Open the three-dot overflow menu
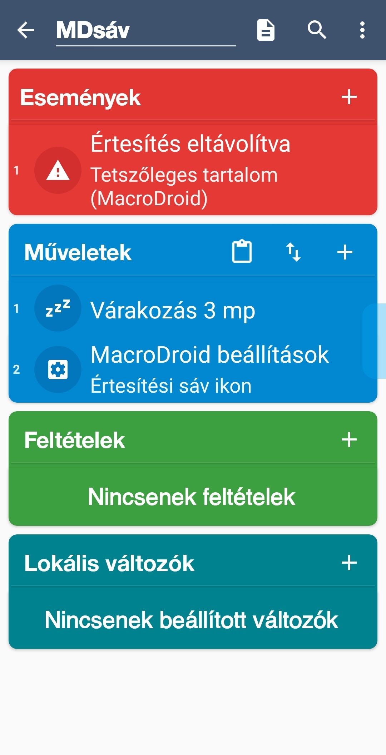Screen dimensions: 386x755 362,30
